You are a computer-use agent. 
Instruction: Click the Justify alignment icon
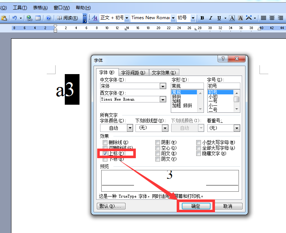(264, 18)
